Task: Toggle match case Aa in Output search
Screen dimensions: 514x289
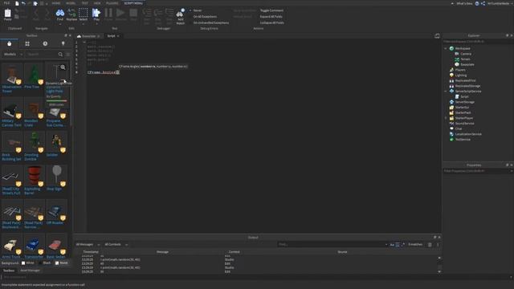Action: tap(392, 244)
